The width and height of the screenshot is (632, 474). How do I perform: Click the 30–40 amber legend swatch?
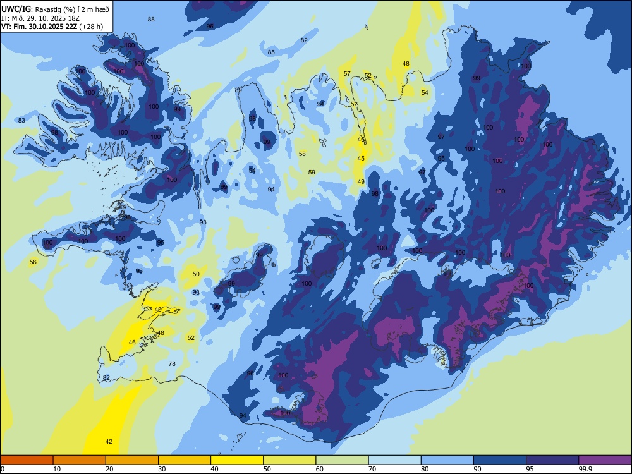point(185,460)
